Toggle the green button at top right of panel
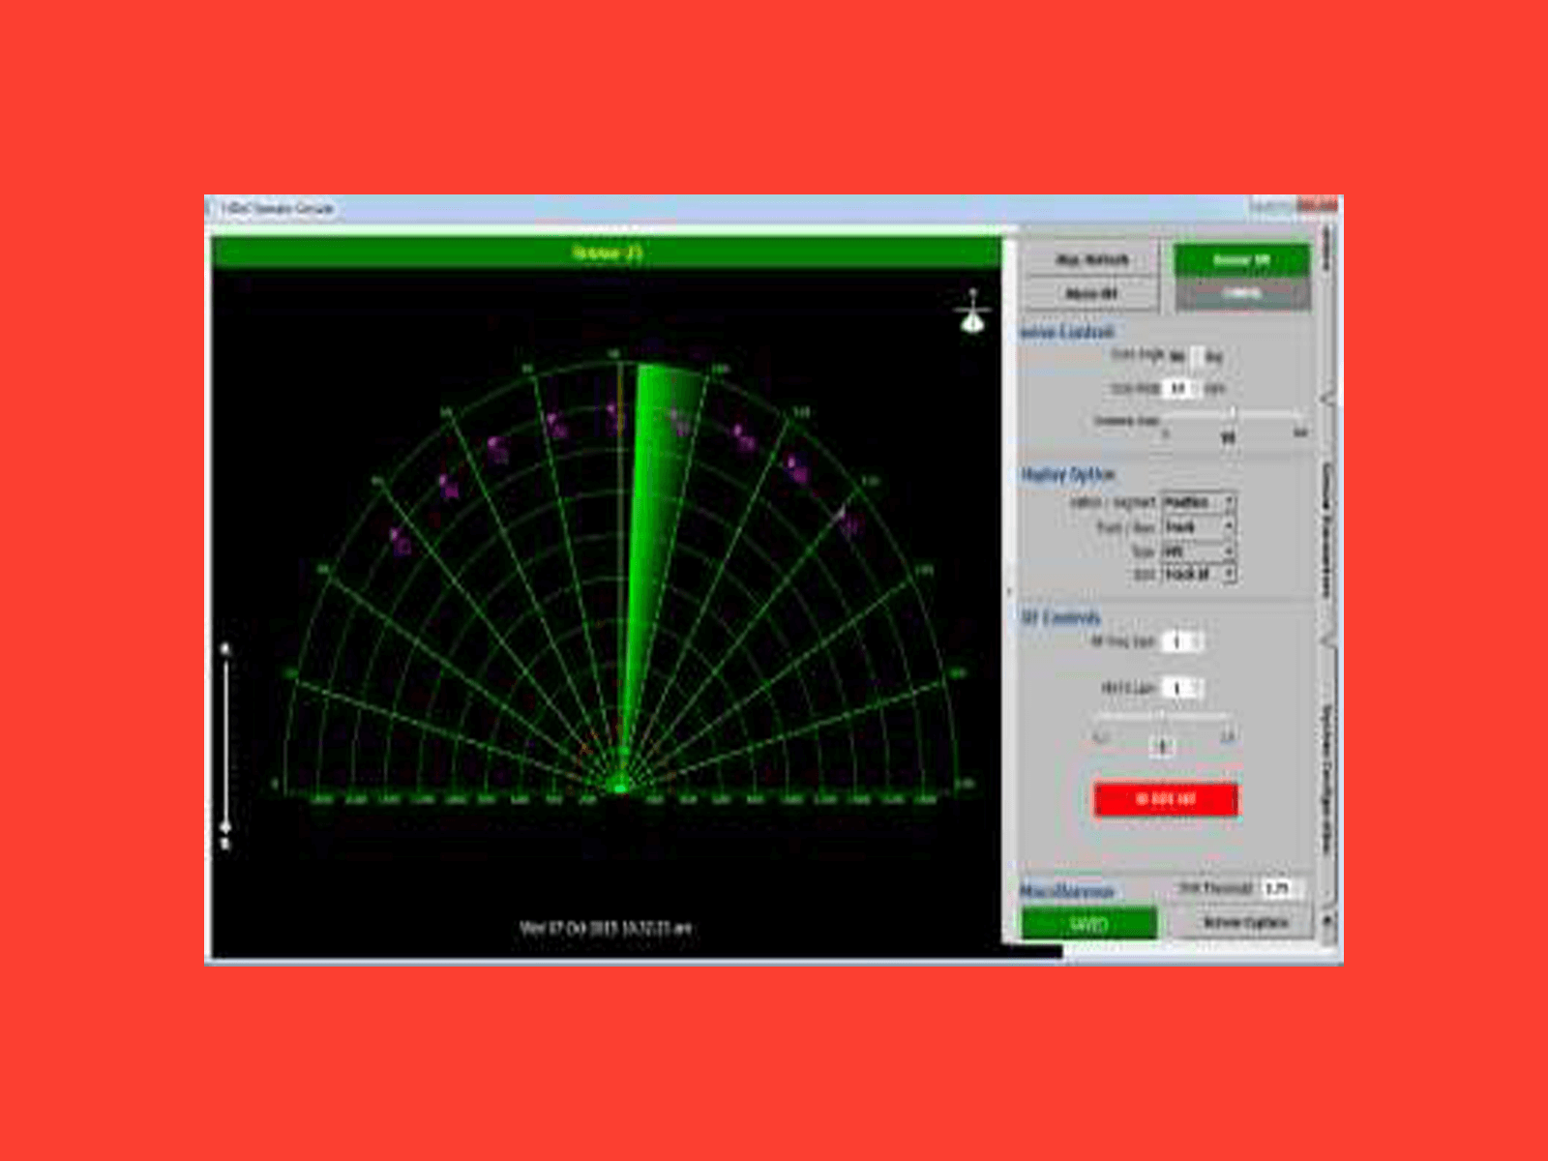The image size is (1548, 1161). coord(1241,260)
